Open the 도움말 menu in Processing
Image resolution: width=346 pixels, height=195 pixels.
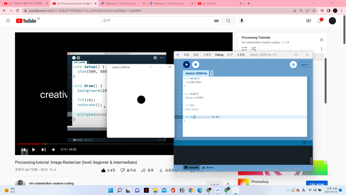point(241,55)
